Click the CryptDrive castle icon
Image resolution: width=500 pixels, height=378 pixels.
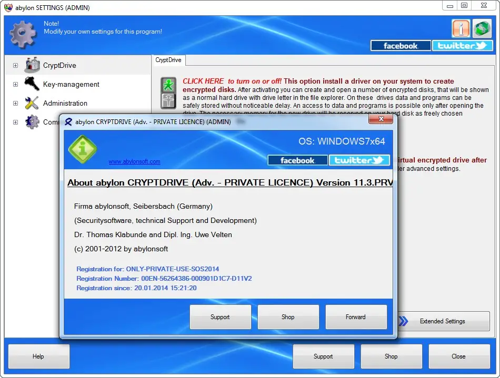32,65
